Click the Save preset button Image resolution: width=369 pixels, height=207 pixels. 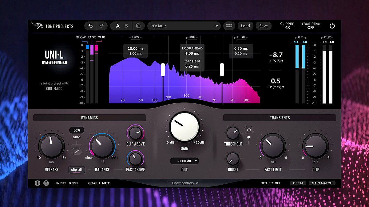coord(264,26)
